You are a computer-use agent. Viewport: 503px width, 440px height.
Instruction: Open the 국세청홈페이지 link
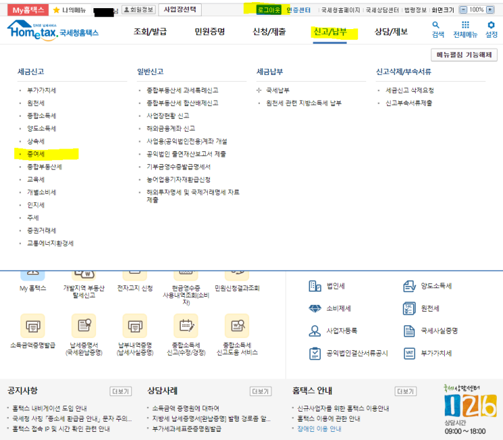click(x=341, y=10)
